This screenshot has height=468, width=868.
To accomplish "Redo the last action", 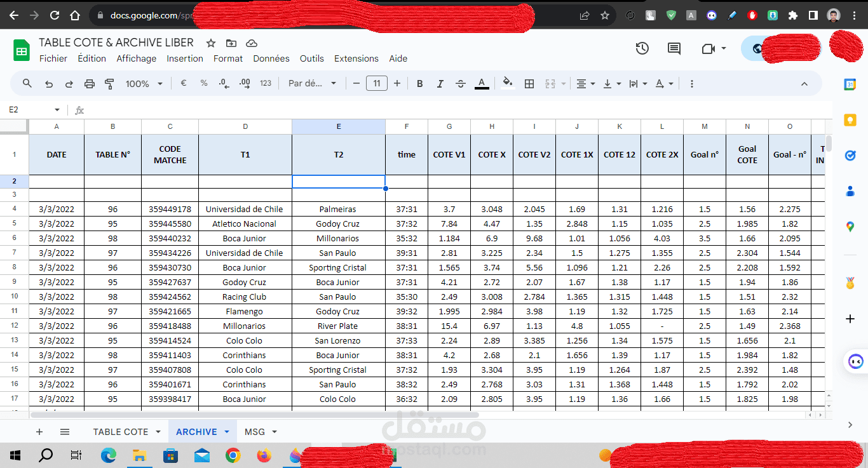I will click(69, 83).
